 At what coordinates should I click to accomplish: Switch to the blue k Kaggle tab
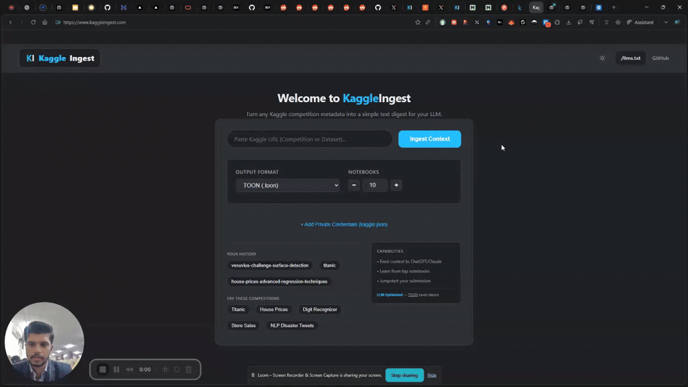(x=520, y=7)
